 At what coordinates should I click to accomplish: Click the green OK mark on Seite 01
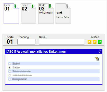(15, 6)
